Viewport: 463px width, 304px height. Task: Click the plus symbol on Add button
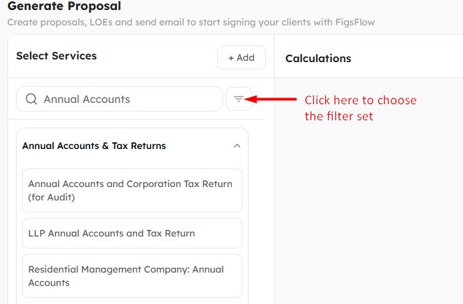point(231,58)
